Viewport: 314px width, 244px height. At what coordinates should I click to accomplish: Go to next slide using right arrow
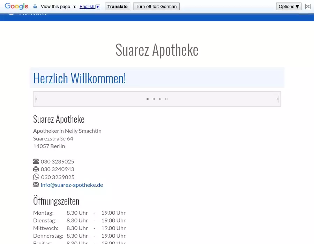pos(278,99)
